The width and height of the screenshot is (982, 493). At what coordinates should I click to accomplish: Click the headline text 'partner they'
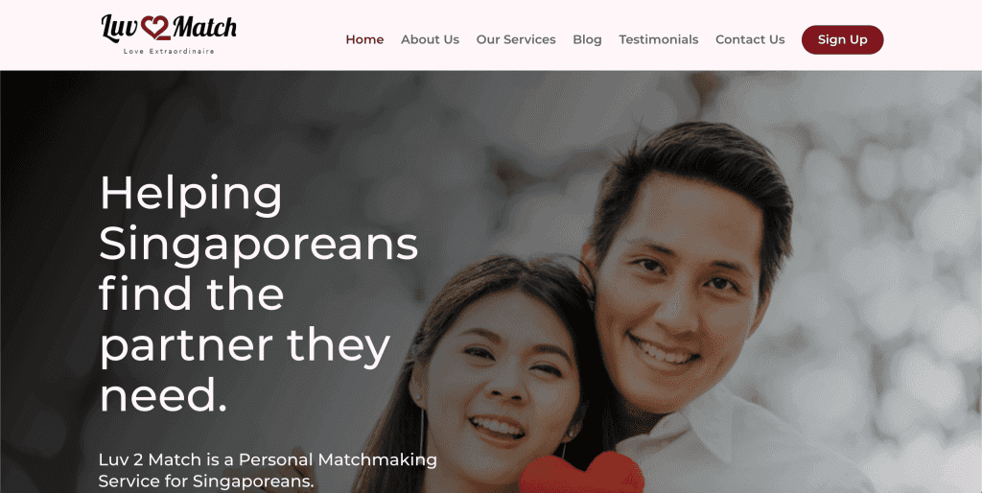pos(245,347)
